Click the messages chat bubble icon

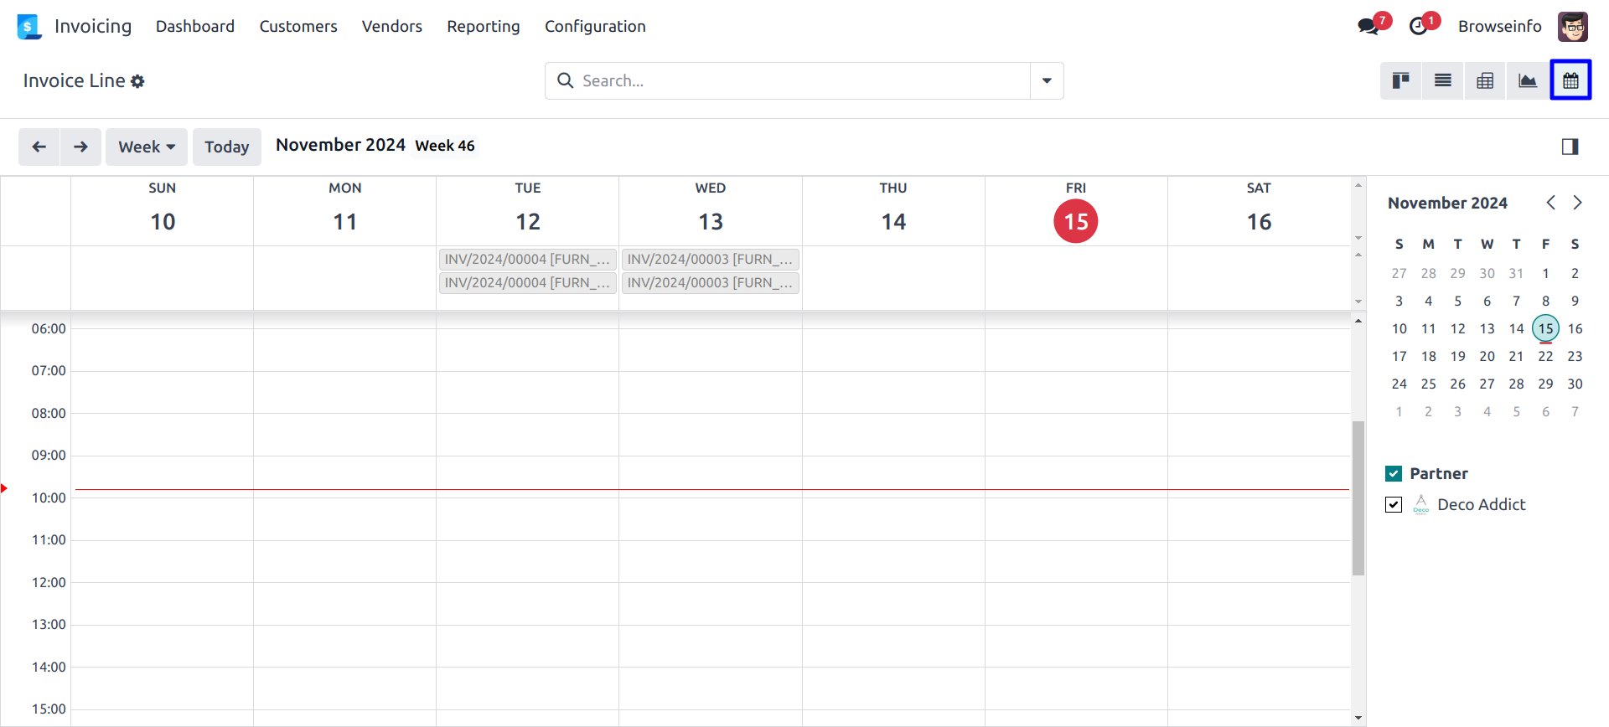[x=1368, y=26]
